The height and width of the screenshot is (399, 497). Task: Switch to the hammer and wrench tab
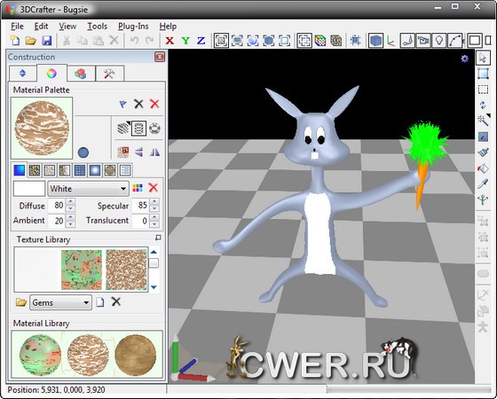109,74
